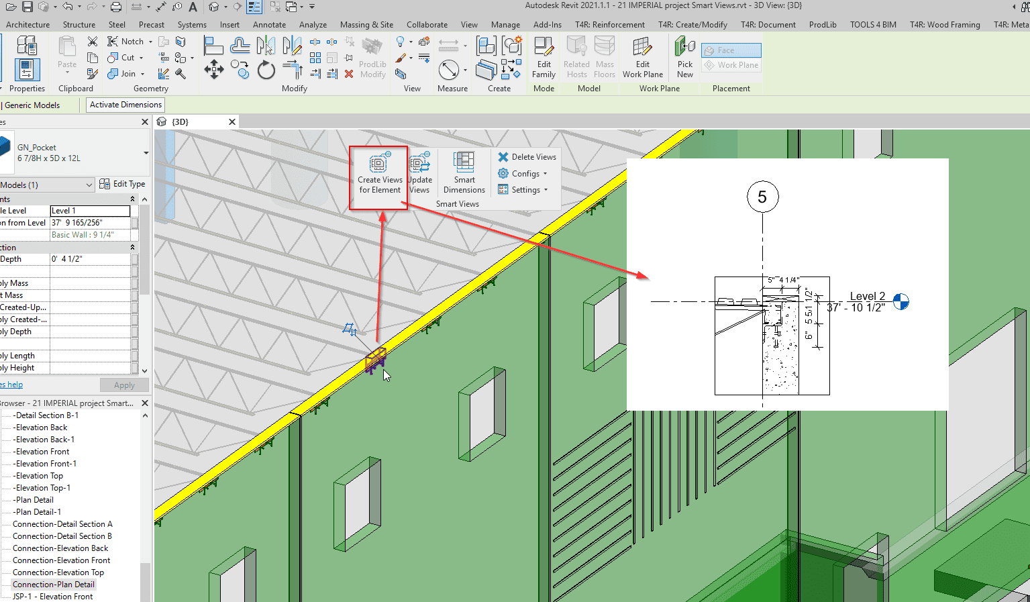Open the TOOLS 4 BIM tab

click(873, 25)
